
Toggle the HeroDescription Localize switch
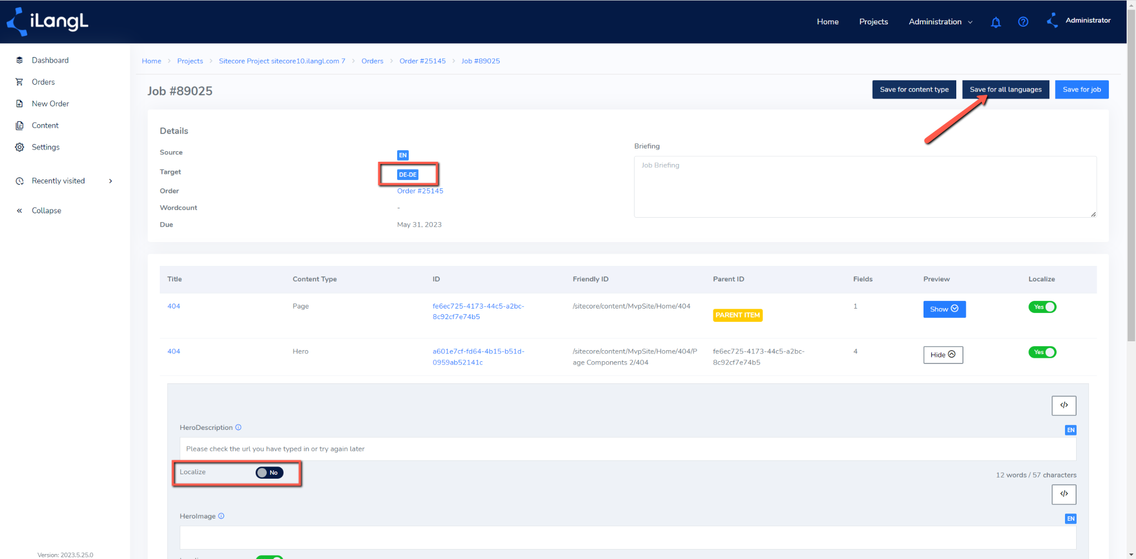tap(270, 473)
